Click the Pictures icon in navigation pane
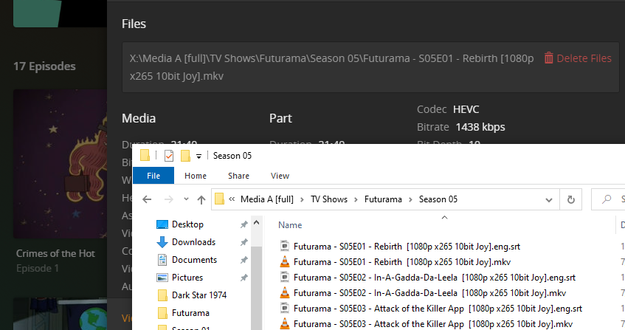Viewport: 625px width, 330px height. 162,278
